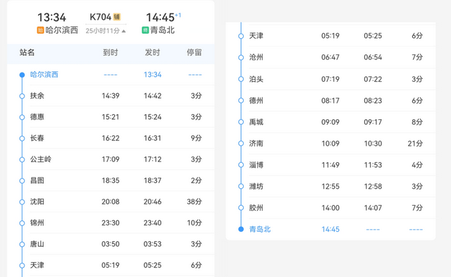Viewport: 451px width, 277px height.
Task: Click the 8分 stop duration for 禹城
Action: pyautogui.click(x=417, y=122)
